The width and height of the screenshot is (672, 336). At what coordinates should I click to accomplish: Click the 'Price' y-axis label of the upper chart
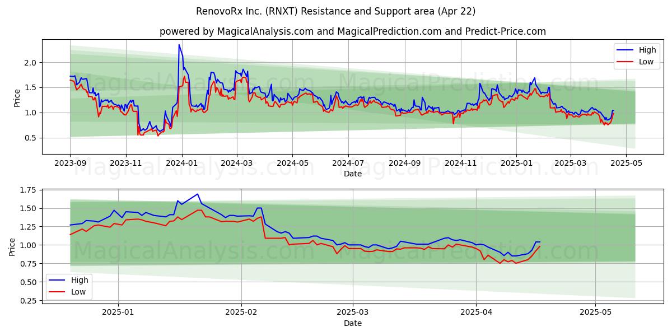(x=17, y=97)
